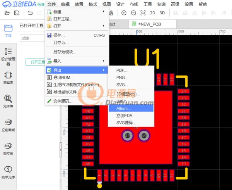The height and width of the screenshot is (190, 232).
Task: Select the U1 designator text
Action: [147, 58]
